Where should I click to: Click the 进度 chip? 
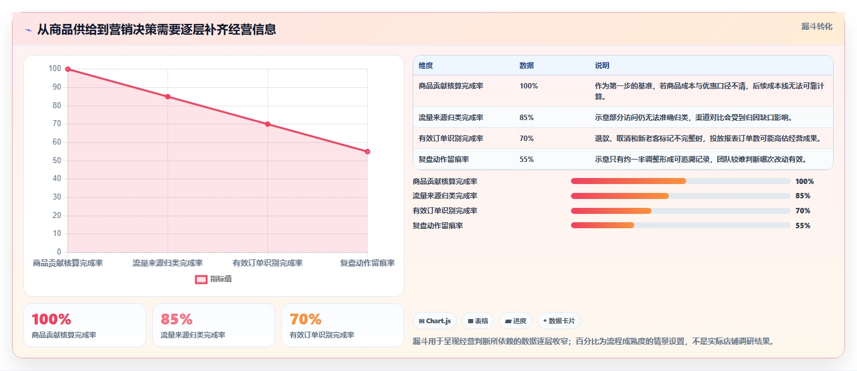pos(515,321)
